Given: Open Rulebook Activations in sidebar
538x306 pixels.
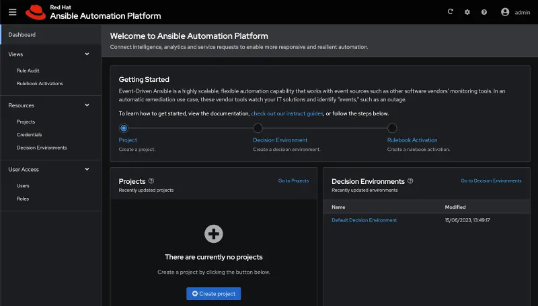Looking at the screenshot, I should (40, 84).
